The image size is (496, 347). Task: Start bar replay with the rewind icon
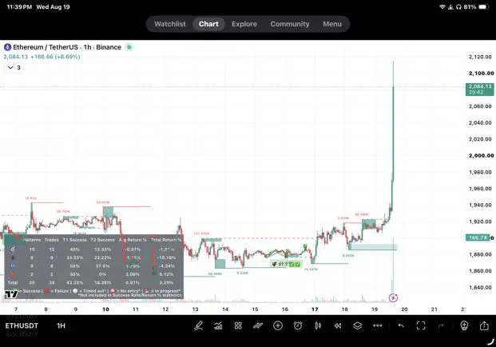(x=338, y=325)
